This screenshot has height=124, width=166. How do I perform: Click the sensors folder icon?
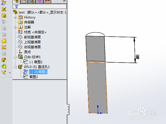click(x=20, y=22)
